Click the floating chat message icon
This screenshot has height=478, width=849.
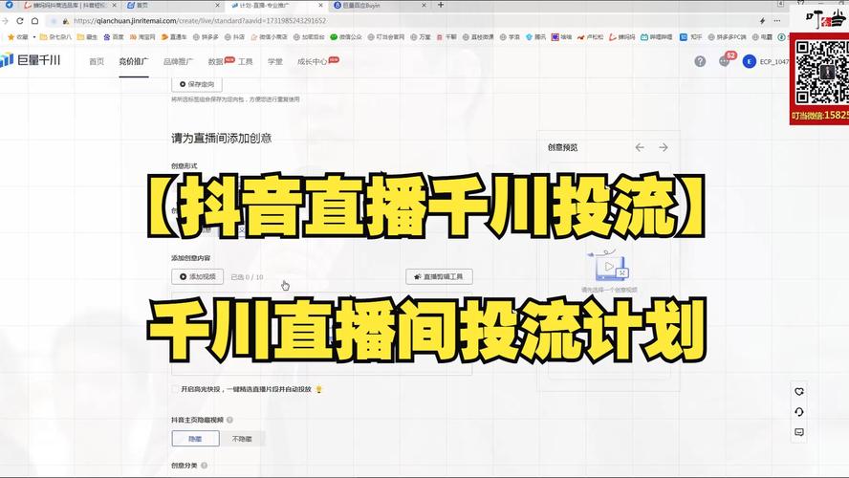click(799, 432)
